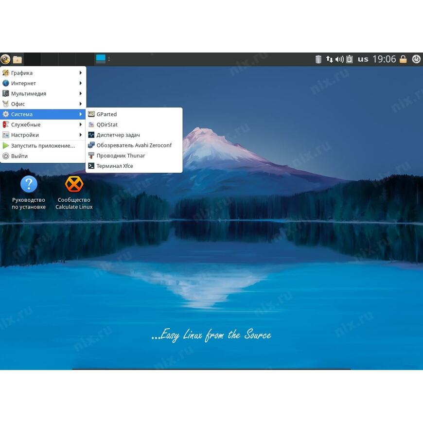Launch GParted from the Система submenu
Viewport: 423px width, 423px height.
[x=106, y=114]
